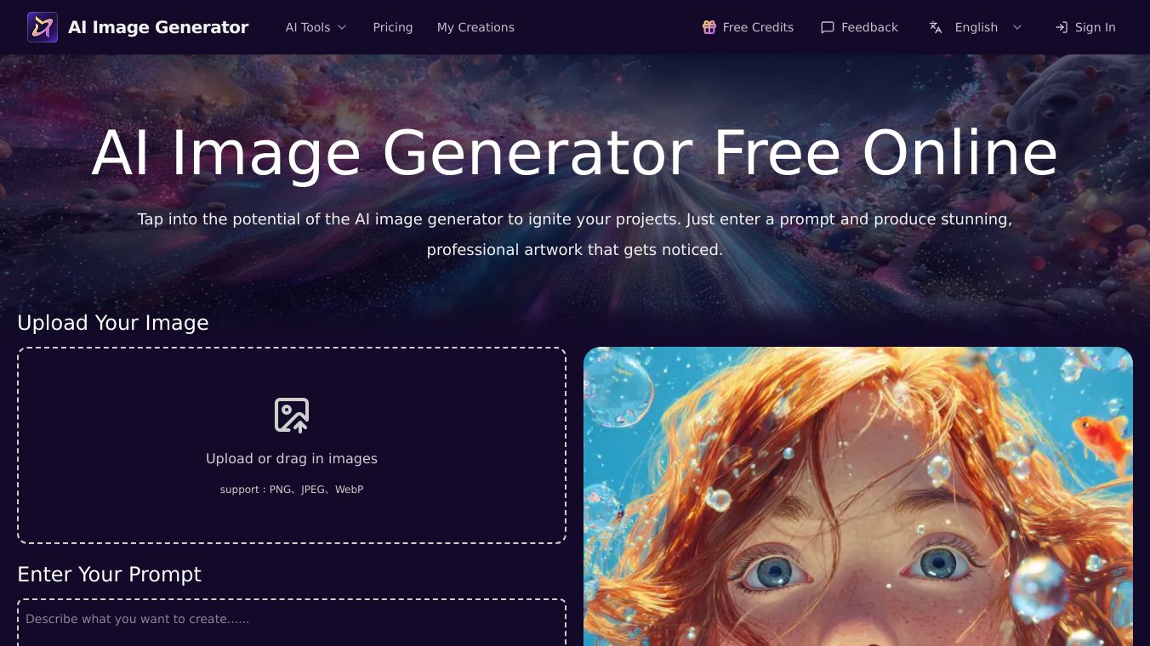Click the Sign In button
1150x646 pixels.
coord(1085,27)
